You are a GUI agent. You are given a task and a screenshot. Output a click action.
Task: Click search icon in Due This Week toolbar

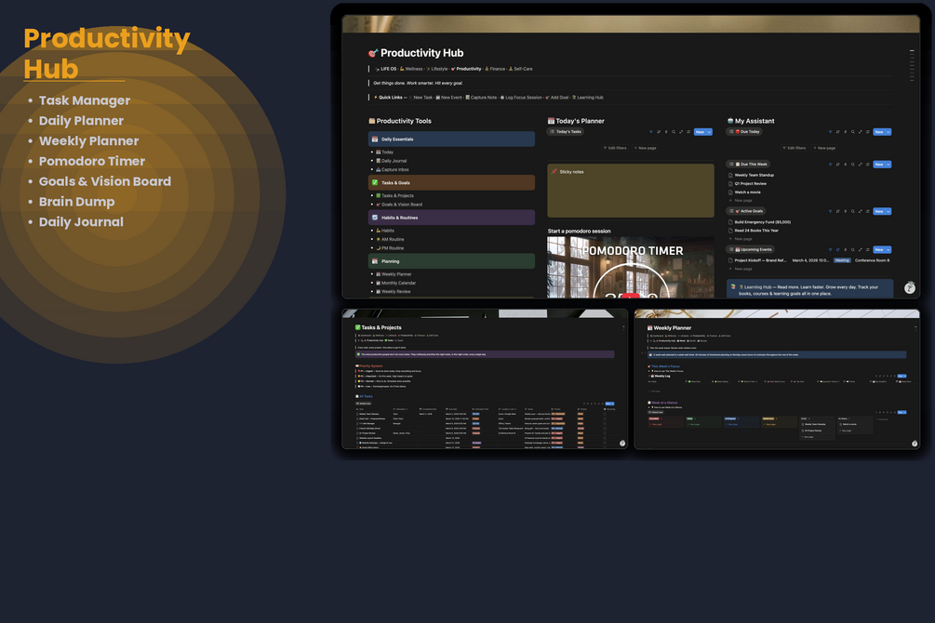(853, 164)
